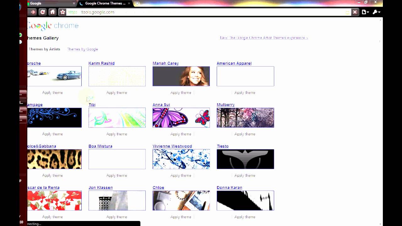Image resolution: width=402 pixels, height=226 pixels.
Task: Switch to the Google tab
Action: coord(50,3)
